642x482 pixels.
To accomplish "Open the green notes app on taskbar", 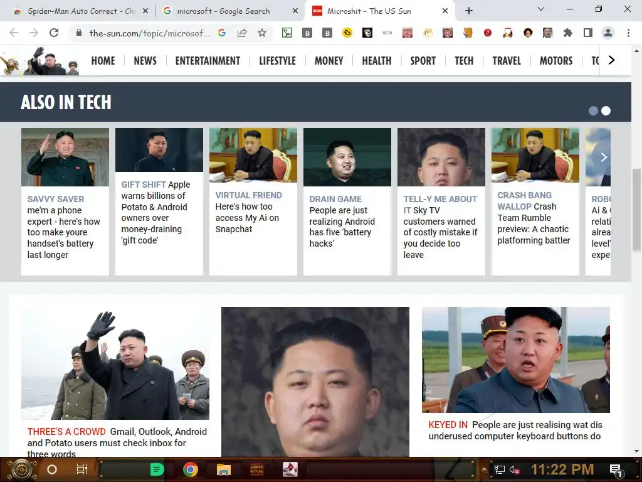I will [x=157, y=469].
